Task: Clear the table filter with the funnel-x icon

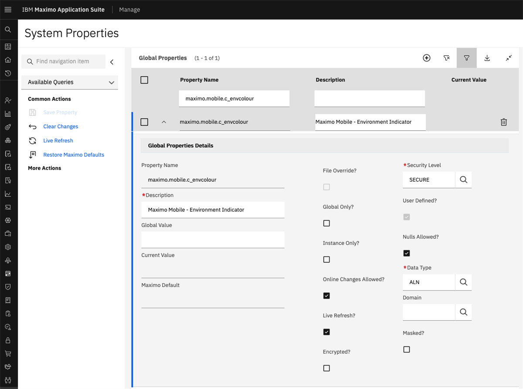Action: coord(447,58)
